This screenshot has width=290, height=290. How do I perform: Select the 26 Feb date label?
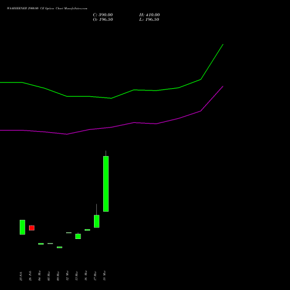pyautogui.click(x=31, y=276)
